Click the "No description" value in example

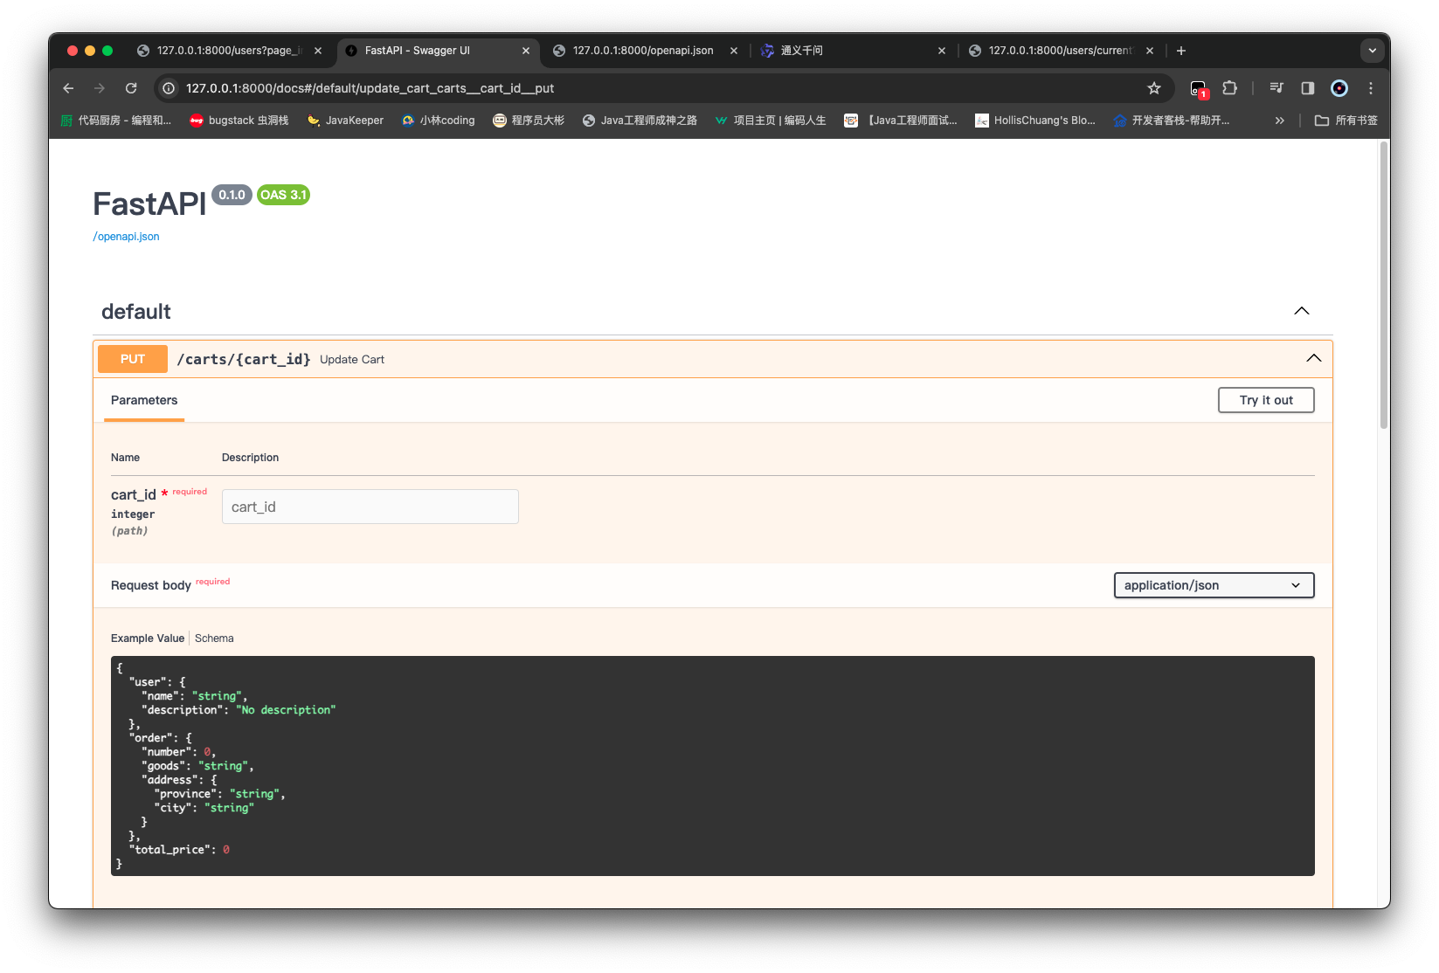[x=286, y=710]
